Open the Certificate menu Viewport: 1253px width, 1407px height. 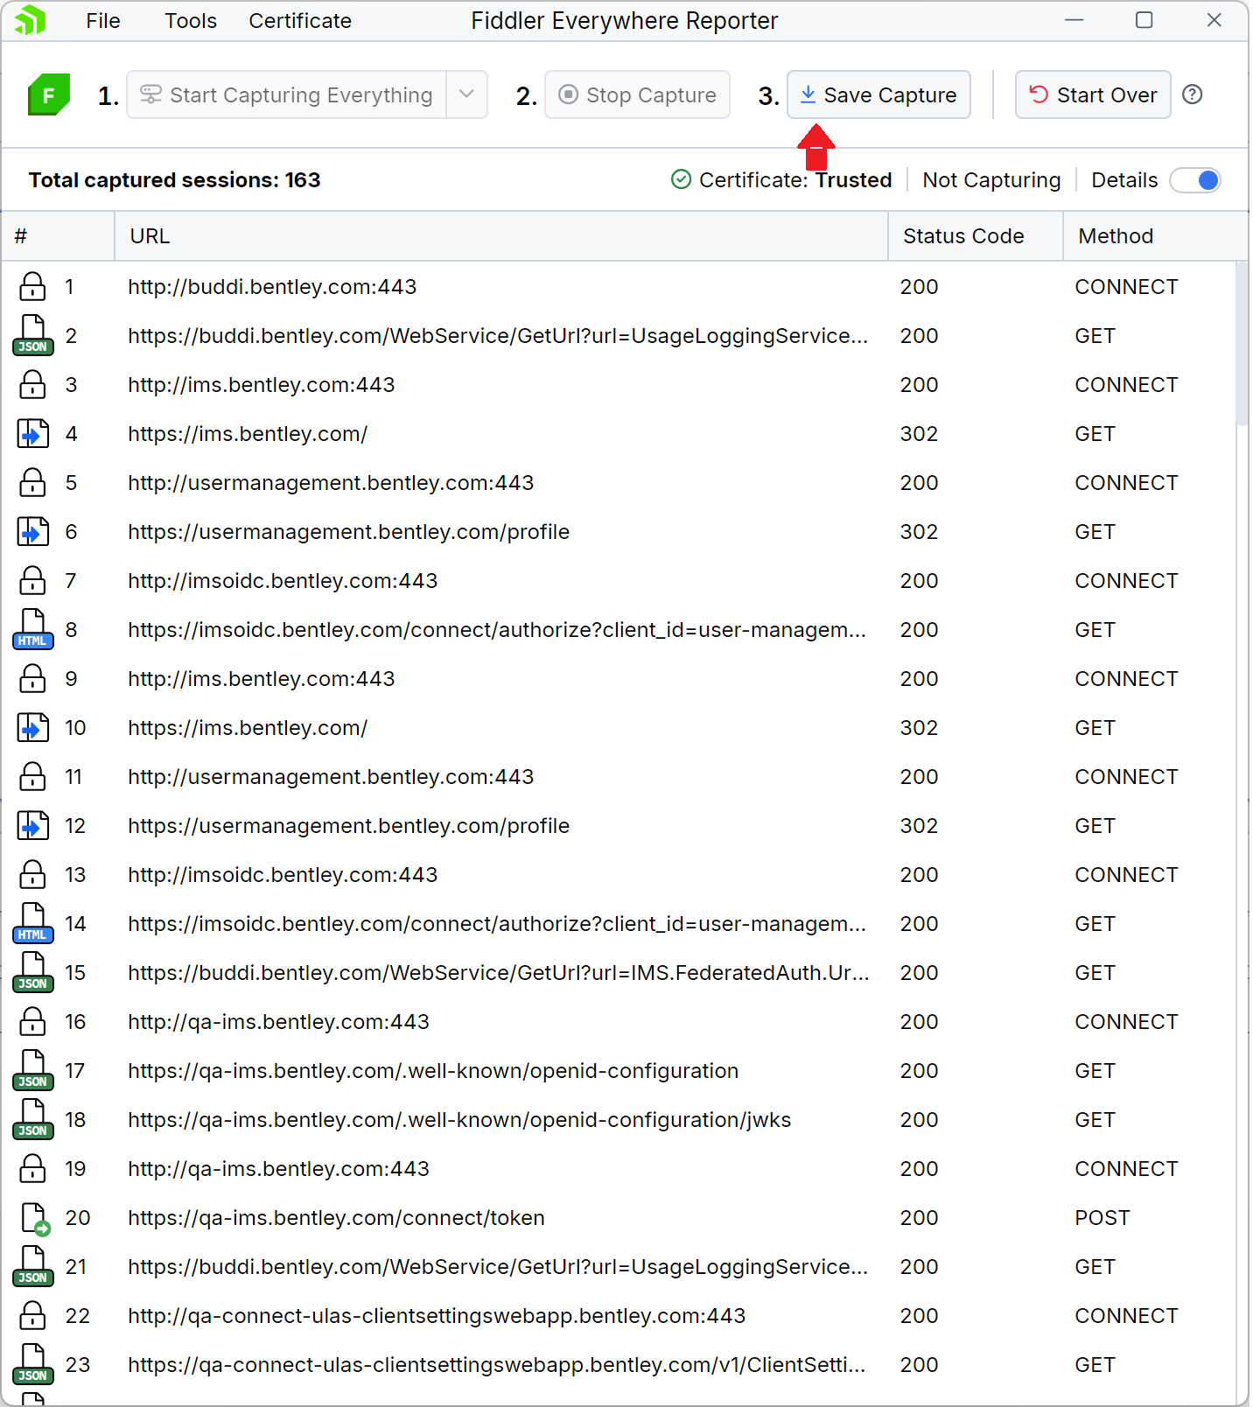pyautogui.click(x=300, y=20)
